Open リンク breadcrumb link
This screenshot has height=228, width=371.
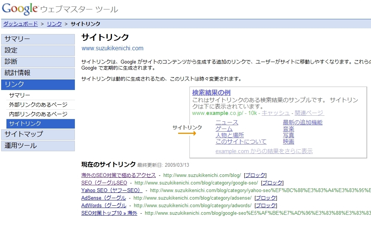pyautogui.click(x=54, y=24)
